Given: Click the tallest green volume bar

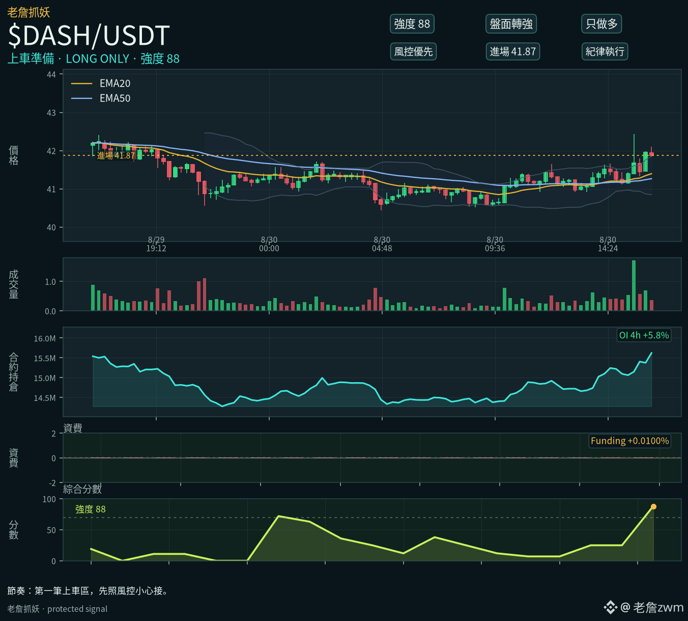Looking at the screenshot, I should click(634, 285).
